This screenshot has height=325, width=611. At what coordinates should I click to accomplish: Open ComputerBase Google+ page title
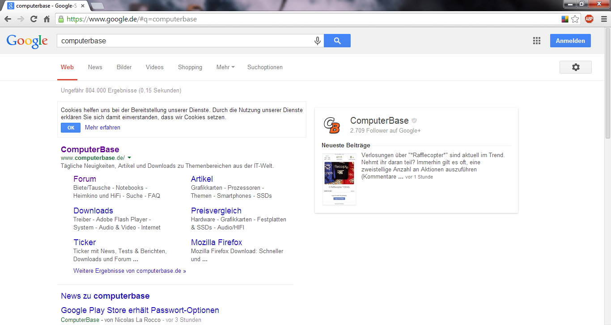(x=379, y=121)
